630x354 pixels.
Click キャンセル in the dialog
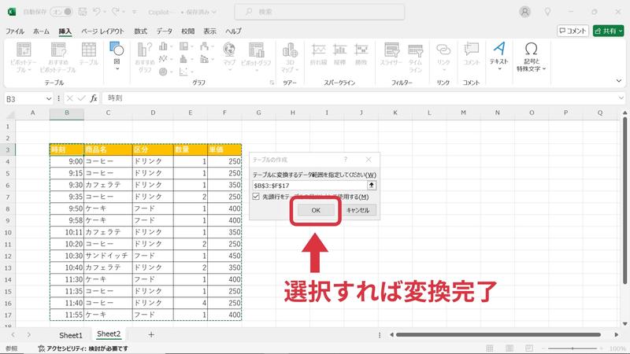[x=358, y=210]
